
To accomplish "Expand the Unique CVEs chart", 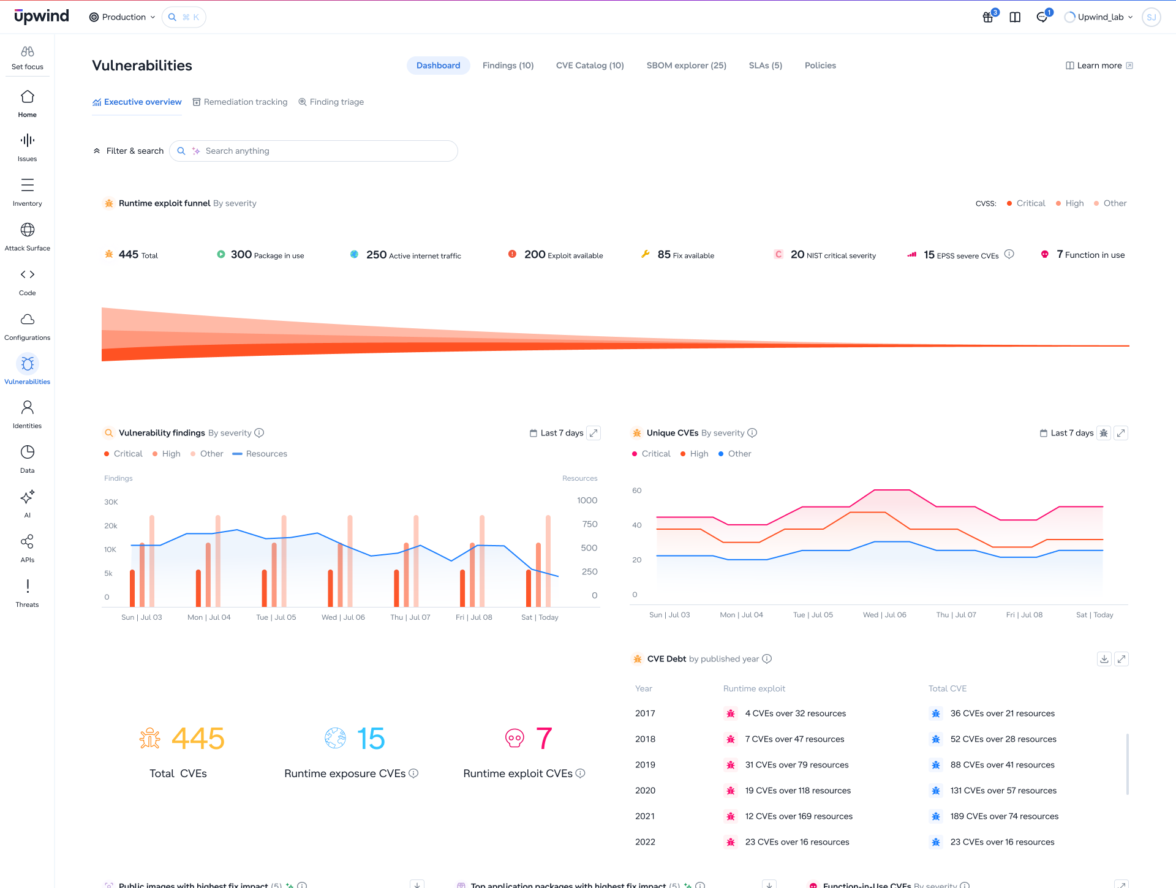I will click(x=1121, y=433).
